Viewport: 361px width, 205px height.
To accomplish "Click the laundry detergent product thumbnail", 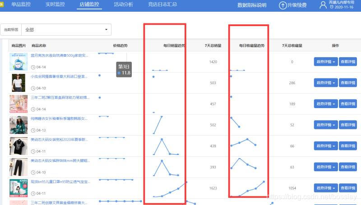I will [x=19, y=62].
